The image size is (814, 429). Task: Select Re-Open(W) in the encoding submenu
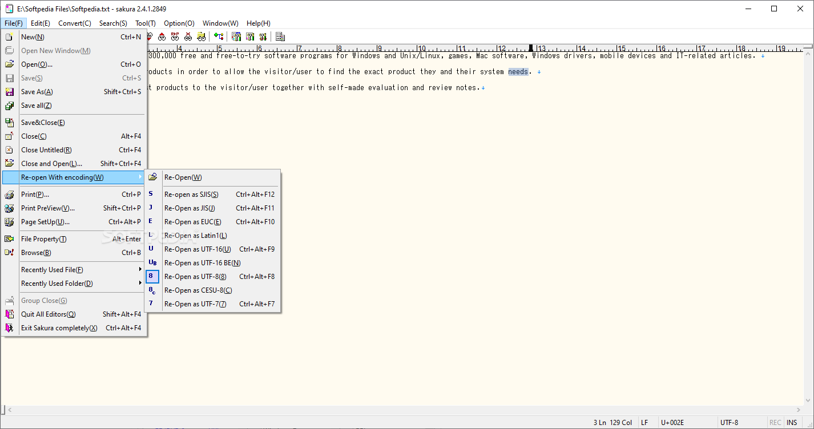point(212,177)
